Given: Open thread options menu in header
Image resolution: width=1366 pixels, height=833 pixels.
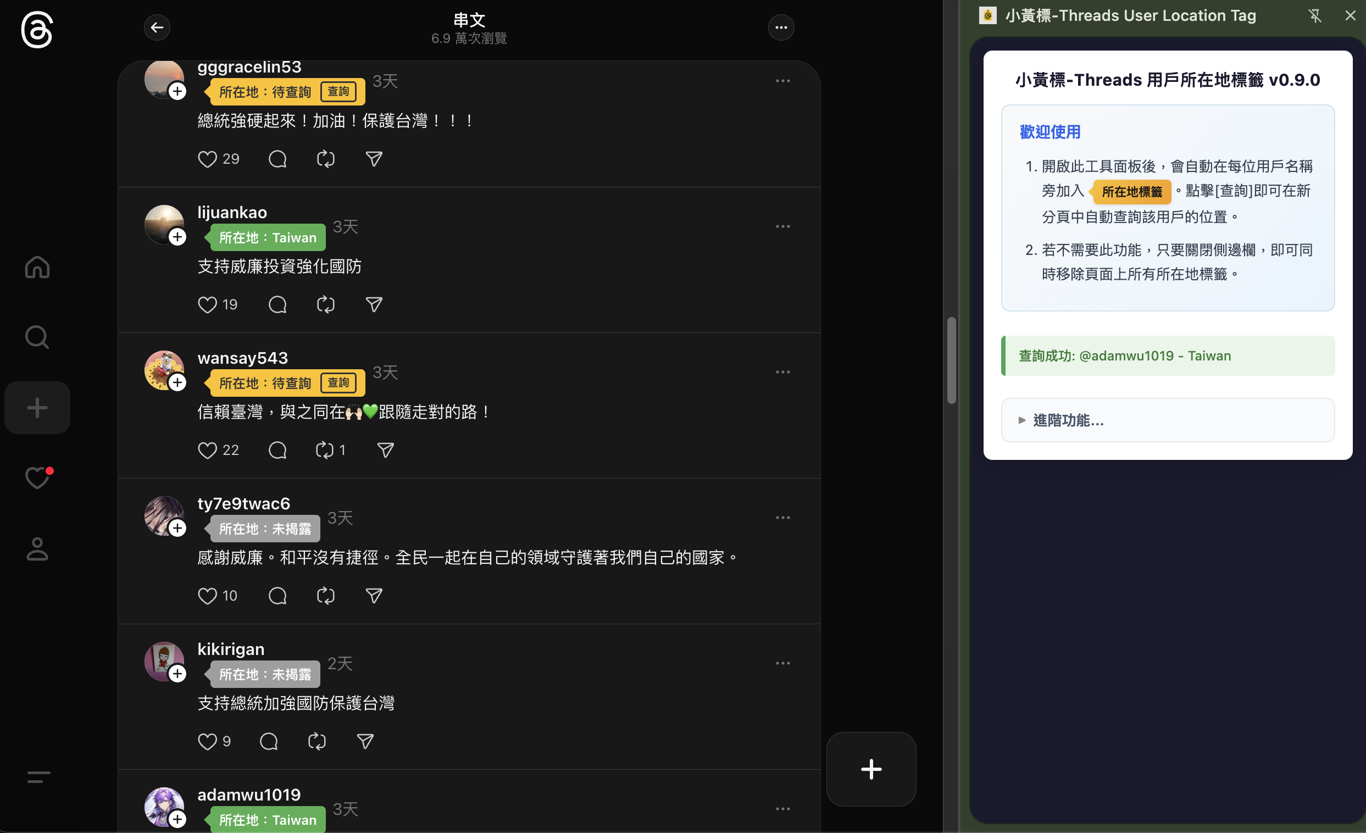Looking at the screenshot, I should 781,27.
